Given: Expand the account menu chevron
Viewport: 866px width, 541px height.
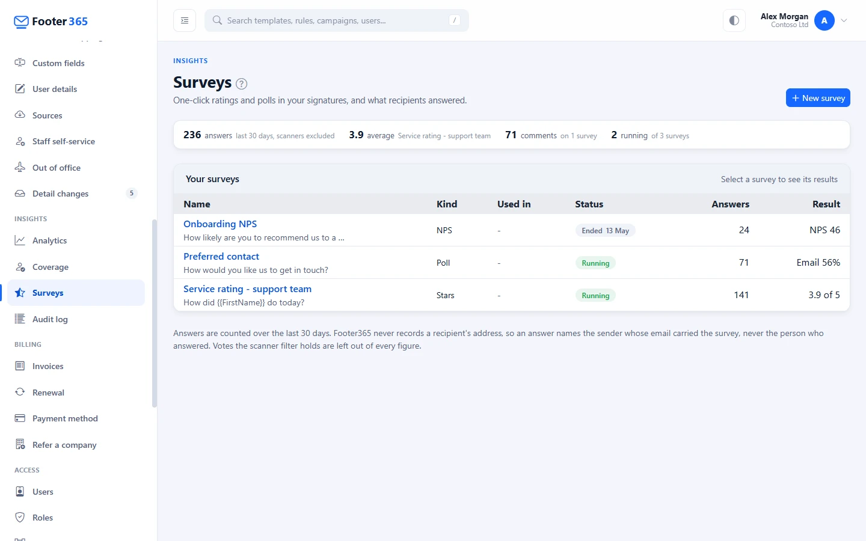Looking at the screenshot, I should pos(844,20).
